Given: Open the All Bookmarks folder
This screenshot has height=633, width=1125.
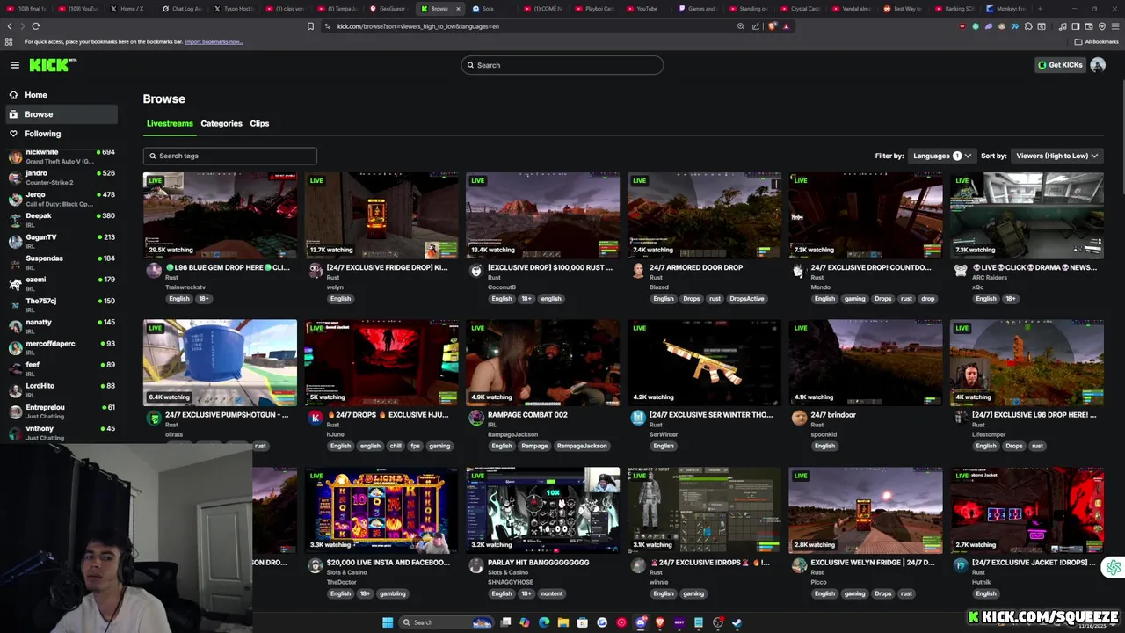Looking at the screenshot, I should pos(1096,41).
